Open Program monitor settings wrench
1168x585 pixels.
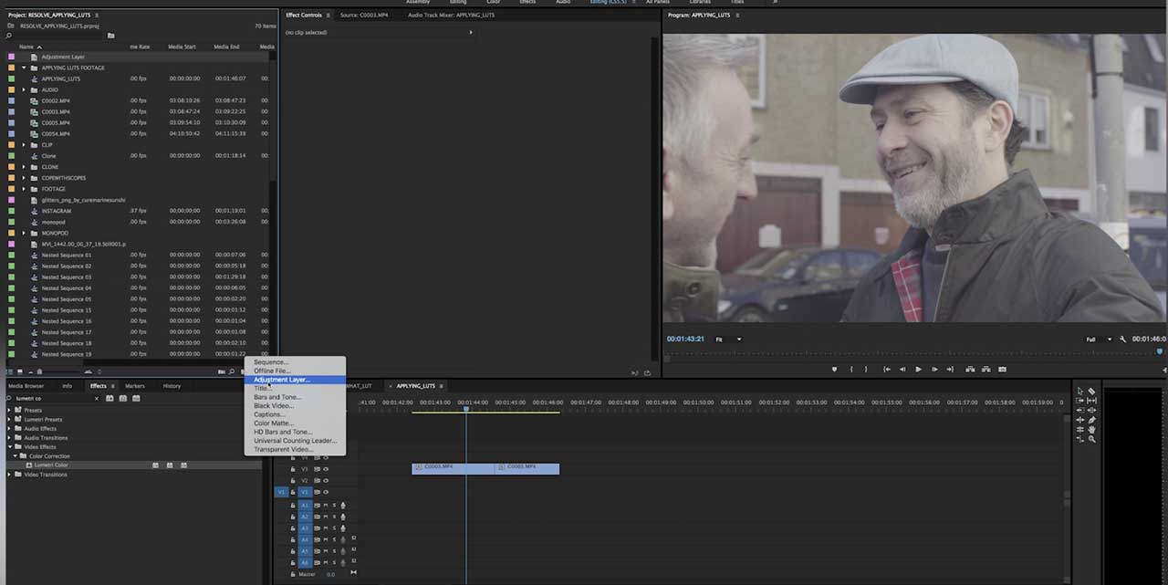click(1122, 339)
